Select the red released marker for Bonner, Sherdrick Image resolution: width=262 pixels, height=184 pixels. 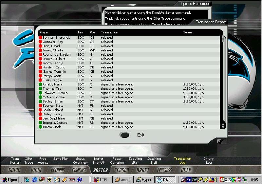tap(41, 38)
